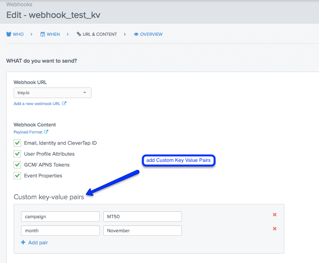The image size is (319, 263).
Task: Click the MT50 value field
Action: [x=142, y=217]
